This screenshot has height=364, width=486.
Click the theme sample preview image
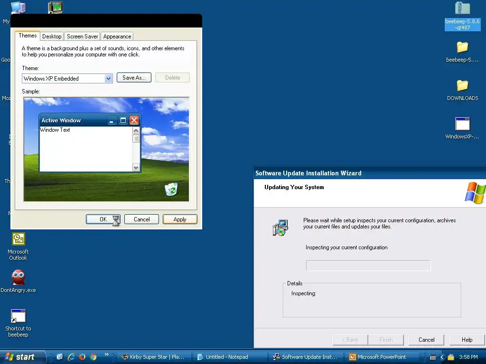tap(106, 149)
